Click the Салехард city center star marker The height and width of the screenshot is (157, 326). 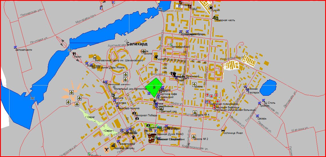coord(126,41)
